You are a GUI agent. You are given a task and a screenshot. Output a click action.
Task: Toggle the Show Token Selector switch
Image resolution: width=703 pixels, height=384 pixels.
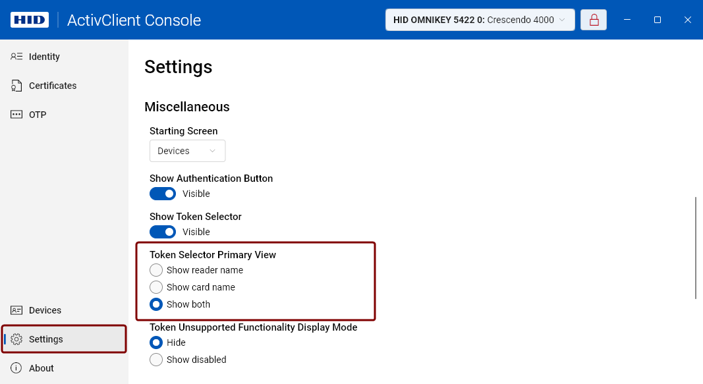163,232
